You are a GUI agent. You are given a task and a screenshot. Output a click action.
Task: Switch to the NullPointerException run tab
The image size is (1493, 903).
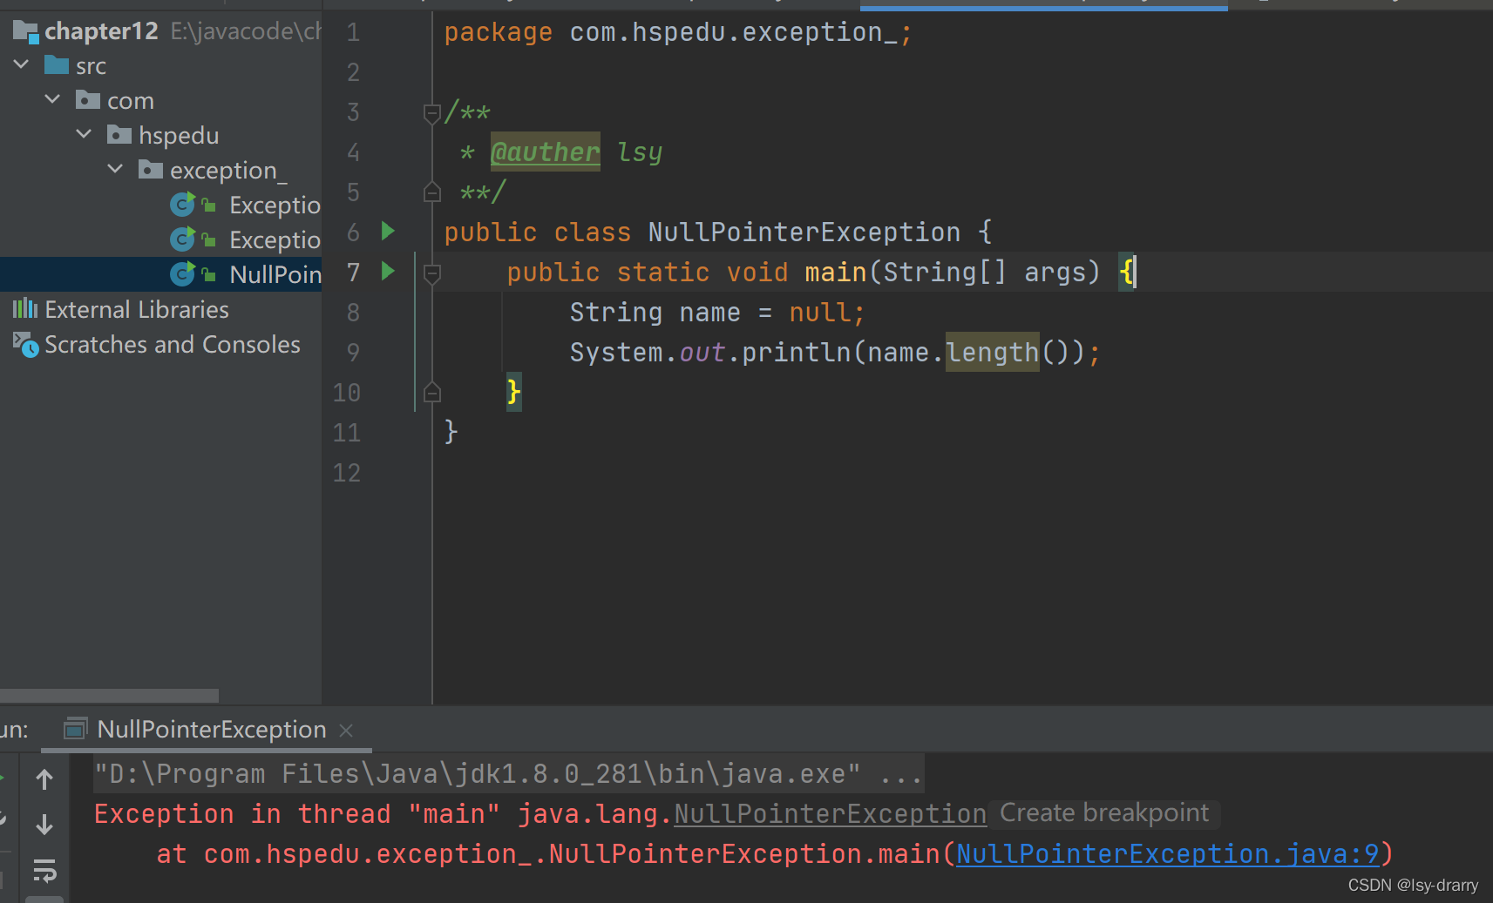(x=212, y=729)
